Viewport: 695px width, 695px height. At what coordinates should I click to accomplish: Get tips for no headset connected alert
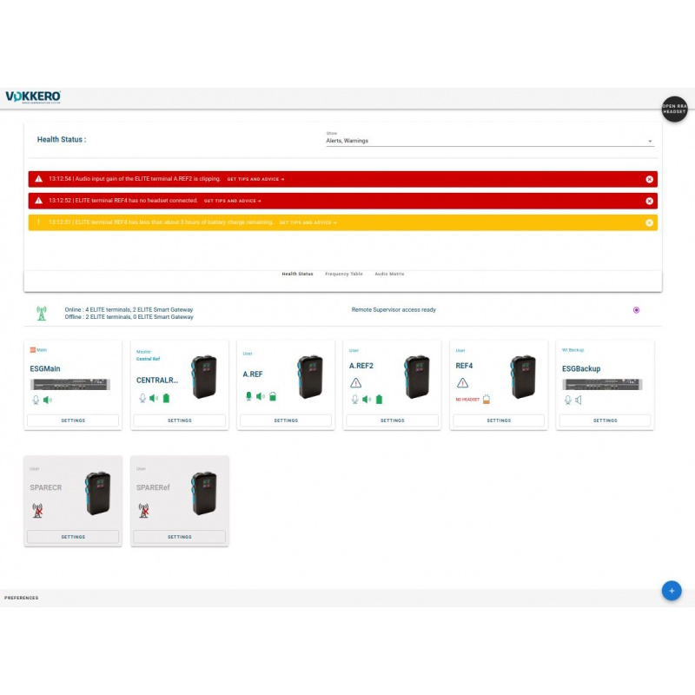(x=232, y=201)
